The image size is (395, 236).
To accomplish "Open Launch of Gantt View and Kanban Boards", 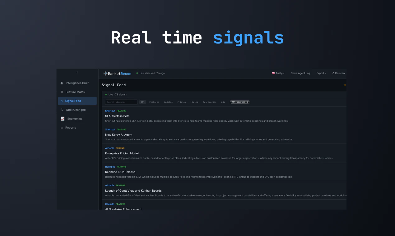I will [x=133, y=191].
